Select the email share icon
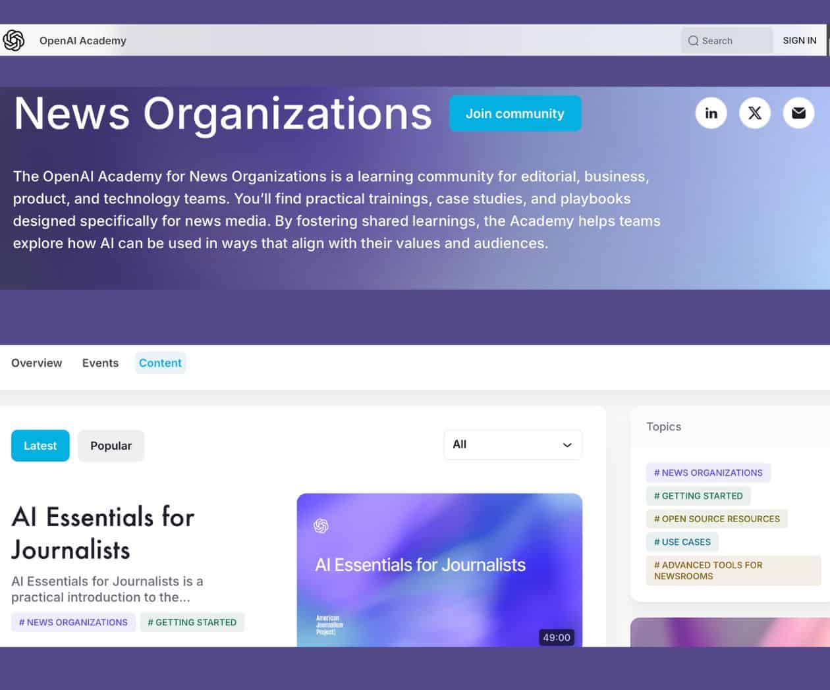This screenshot has width=830, height=690. click(x=798, y=113)
